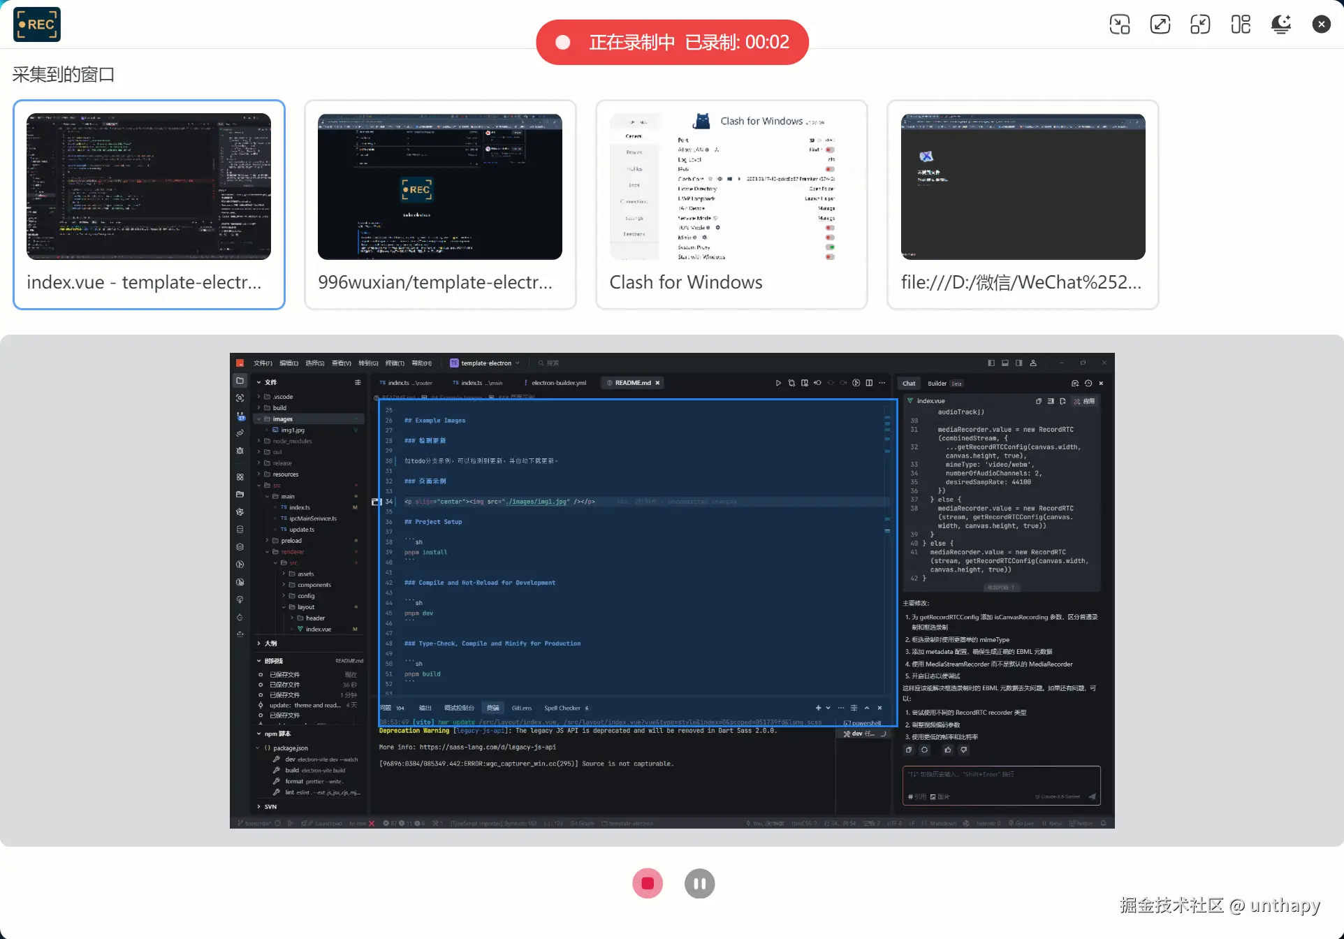Click the chat history clock icon

[x=1088, y=384]
